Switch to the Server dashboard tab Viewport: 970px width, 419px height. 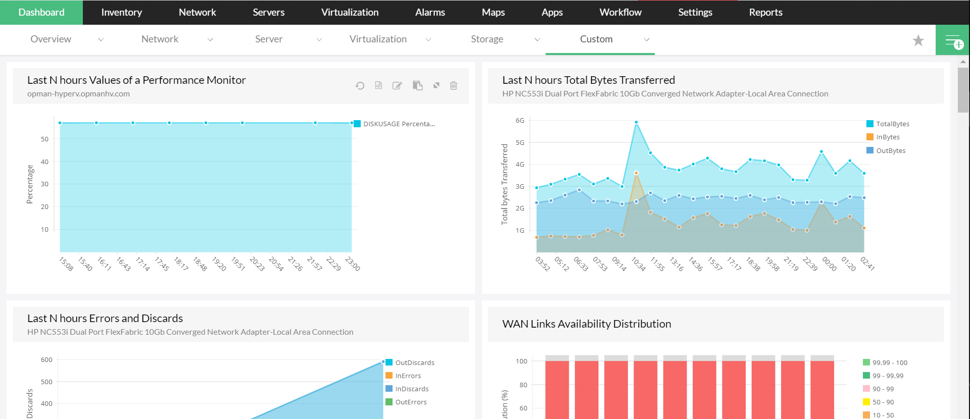coord(268,39)
